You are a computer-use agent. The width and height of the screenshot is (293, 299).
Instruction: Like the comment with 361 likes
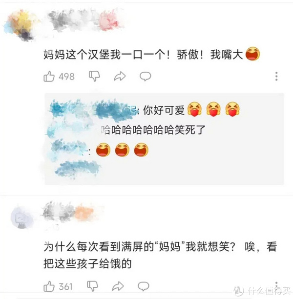point(49,286)
